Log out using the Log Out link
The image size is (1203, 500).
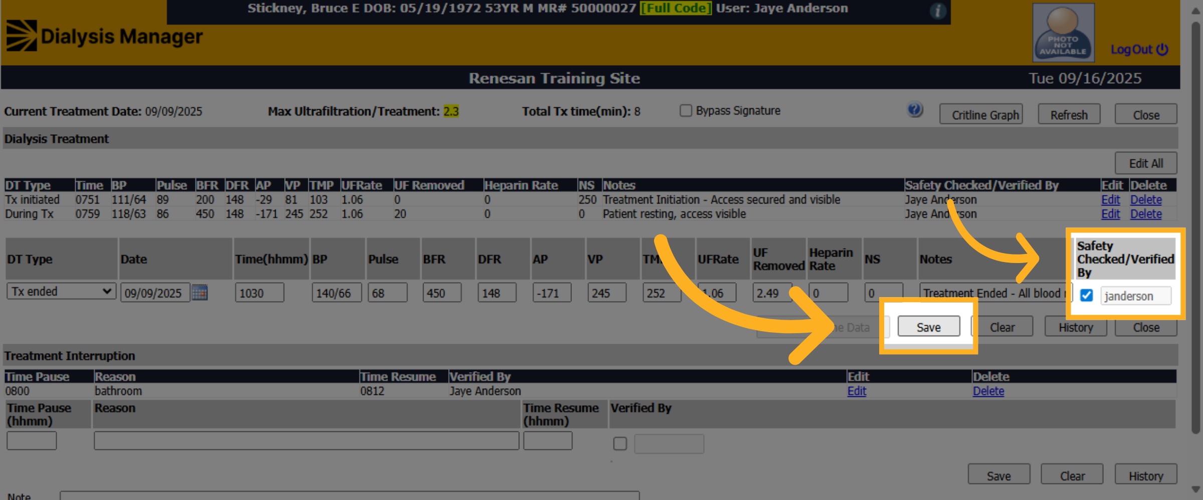[x=1139, y=50]
